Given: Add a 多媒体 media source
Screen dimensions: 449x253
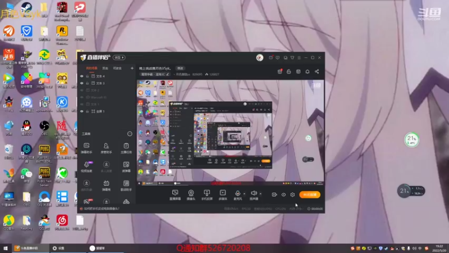Looking at the screenshot, I should (x=222, y=195).
